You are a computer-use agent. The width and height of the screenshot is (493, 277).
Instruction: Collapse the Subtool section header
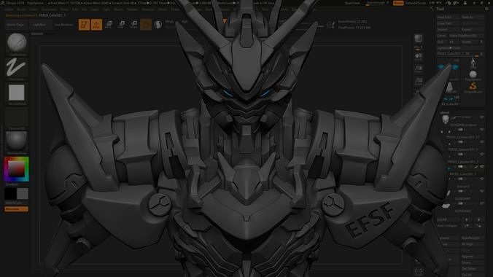tap(445, 112)
